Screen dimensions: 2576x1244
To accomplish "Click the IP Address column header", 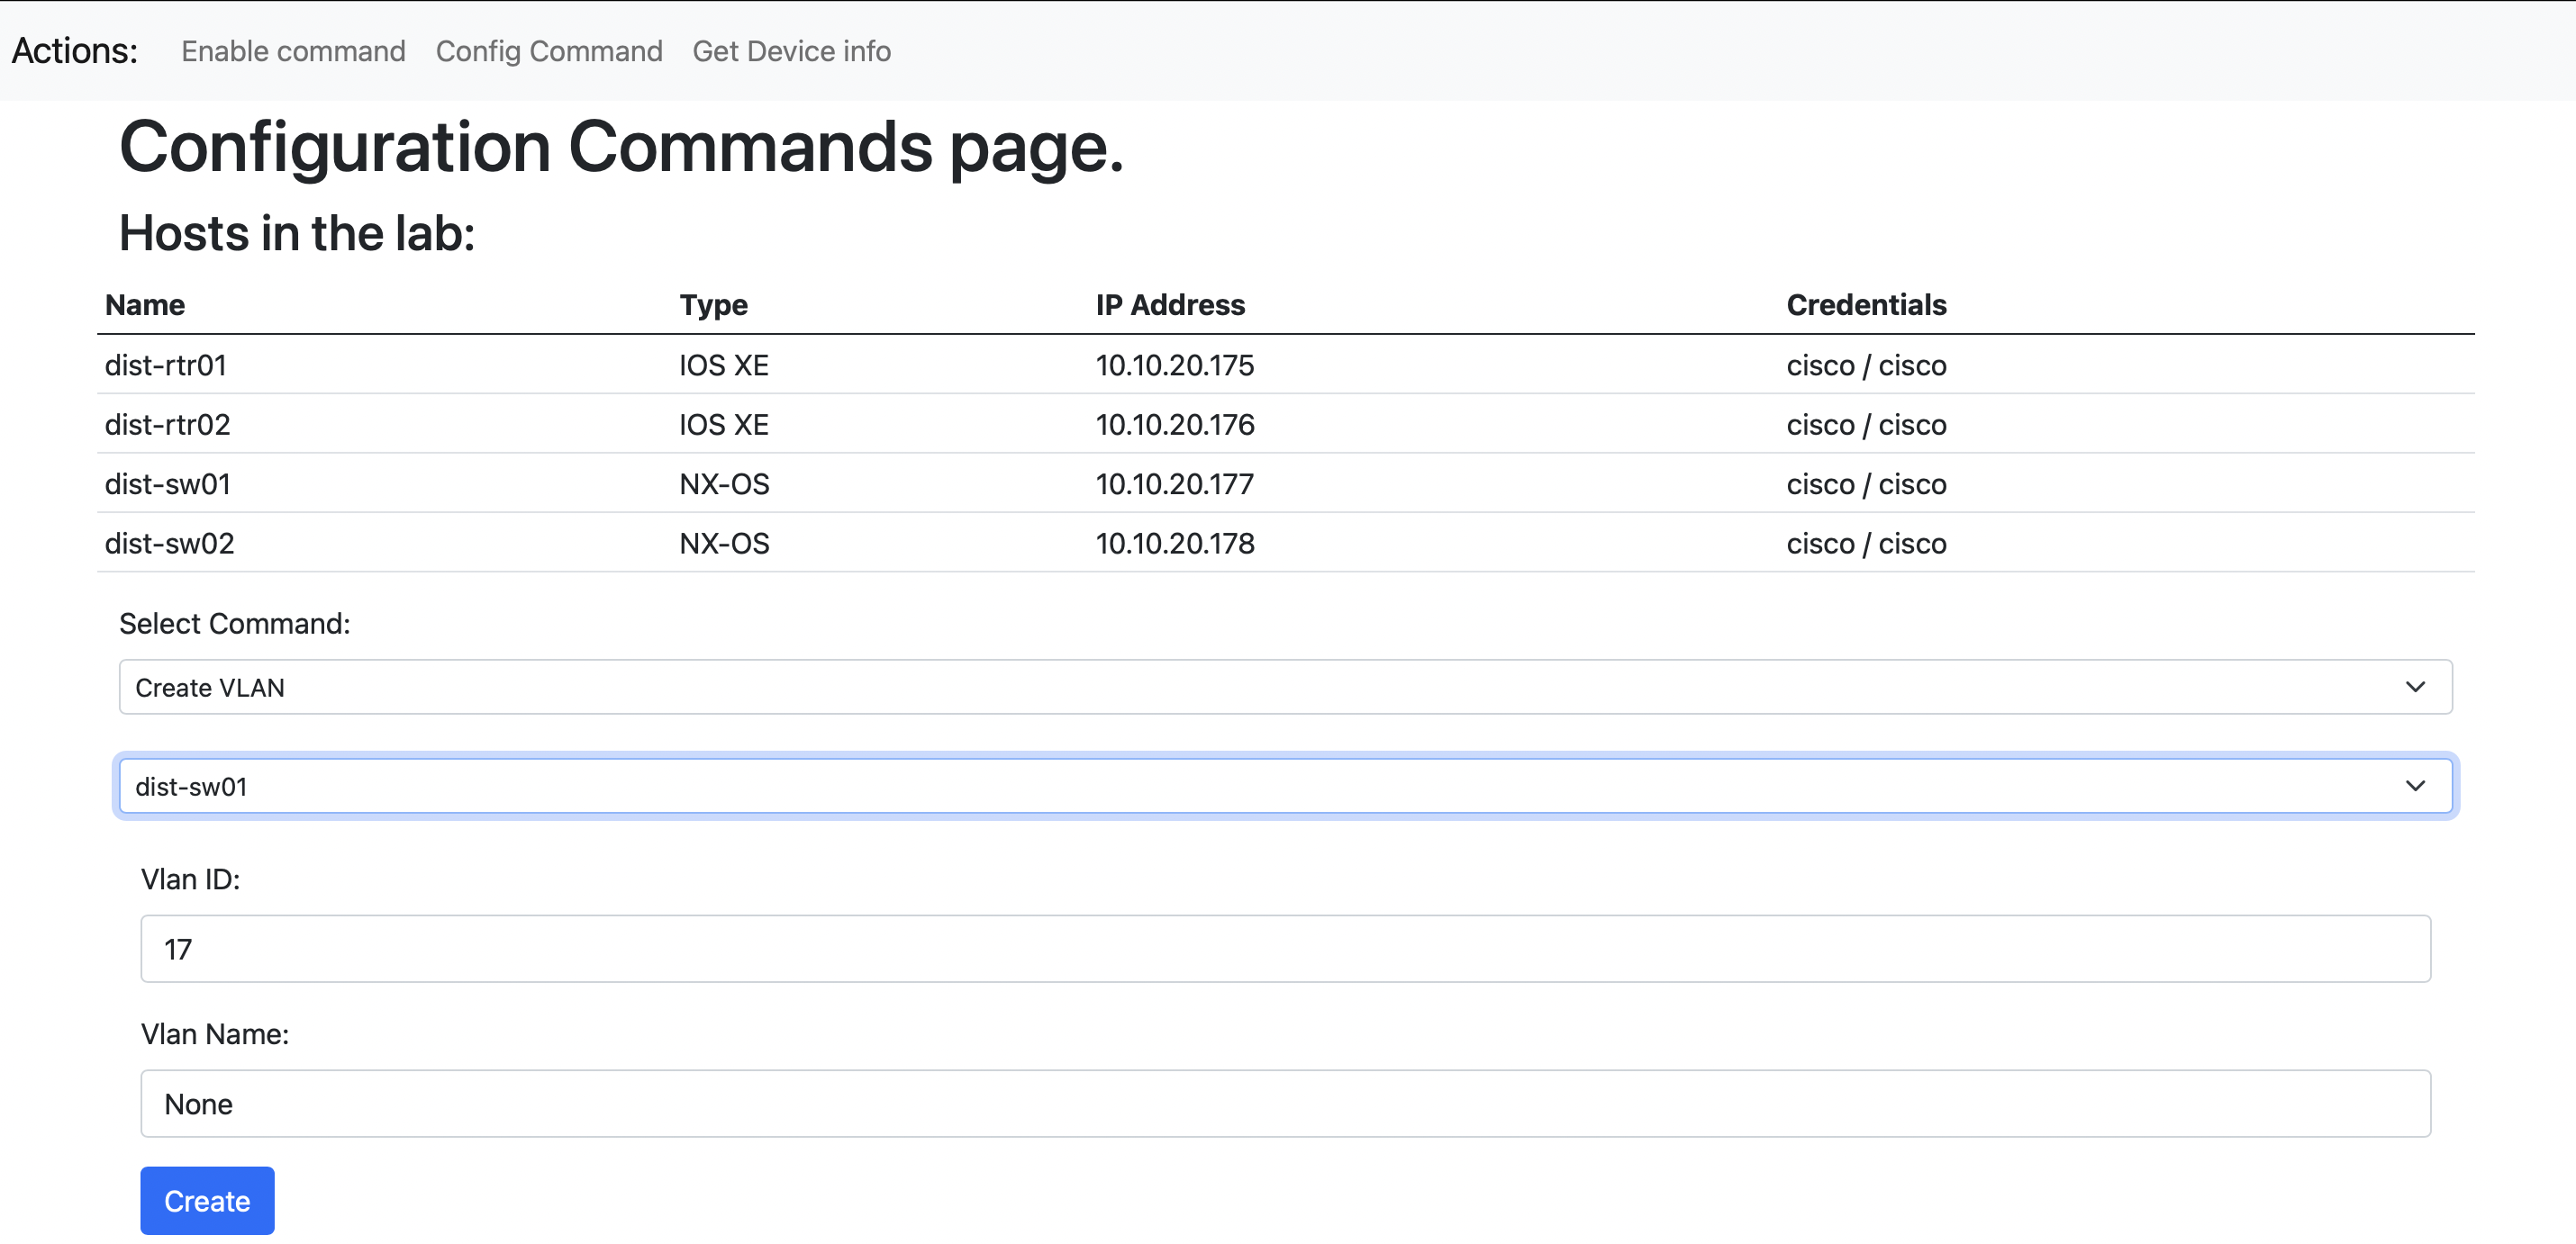I will (x=1170, y=305).
